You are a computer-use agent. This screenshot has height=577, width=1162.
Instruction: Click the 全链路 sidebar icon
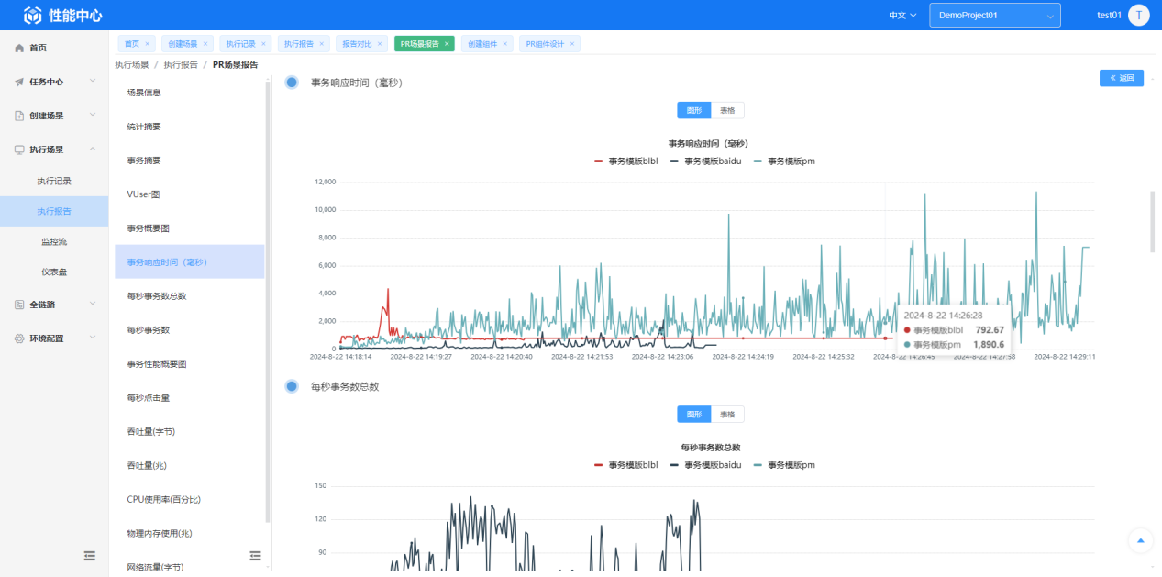(x=19, y=305)
